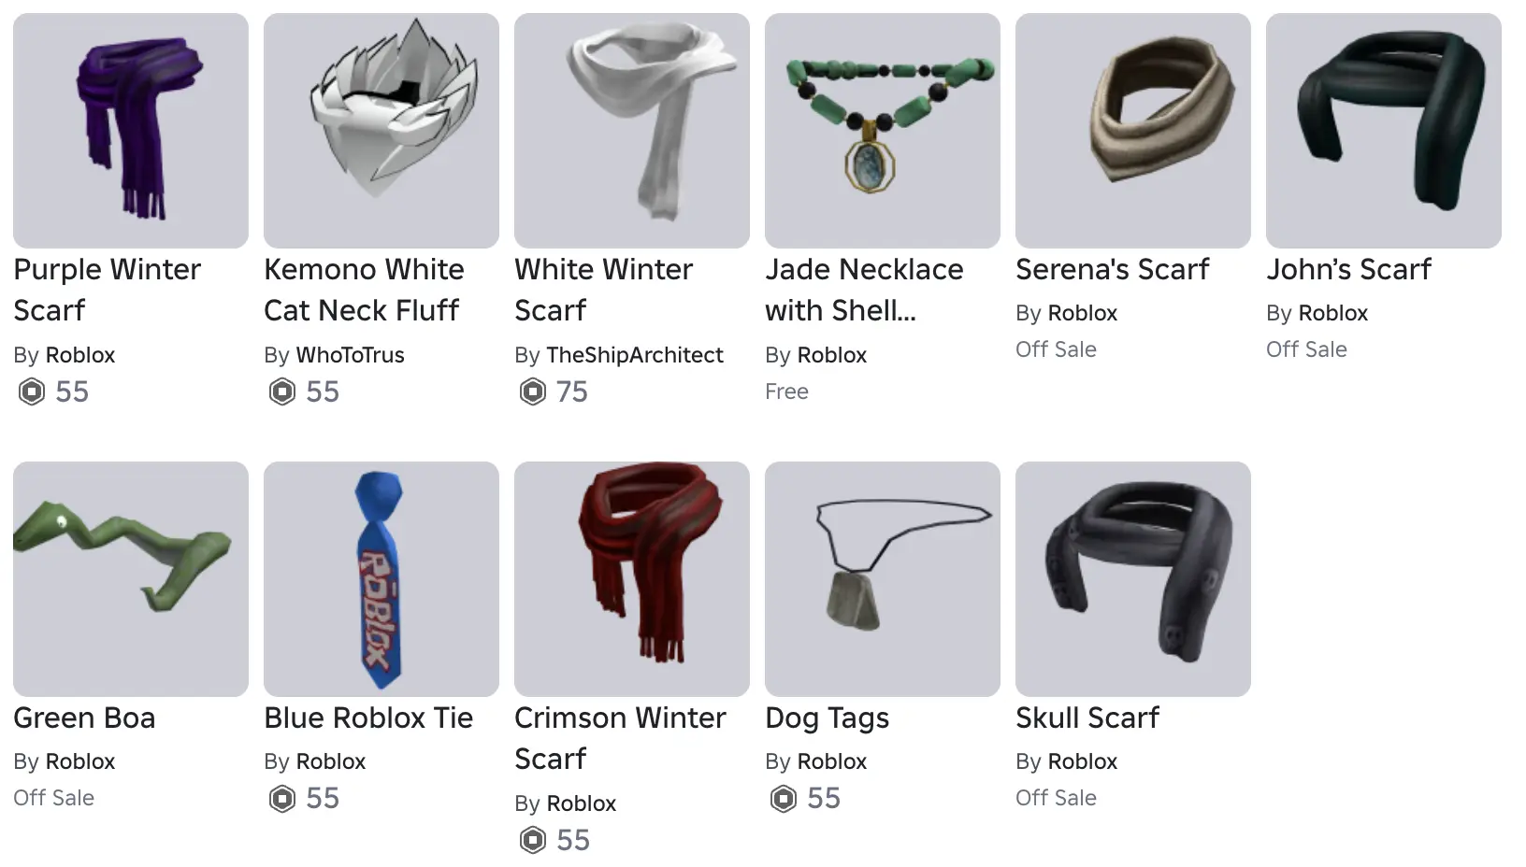
Task: Click the Kemono White Cat Neck Fluff image
Action: 381,131
